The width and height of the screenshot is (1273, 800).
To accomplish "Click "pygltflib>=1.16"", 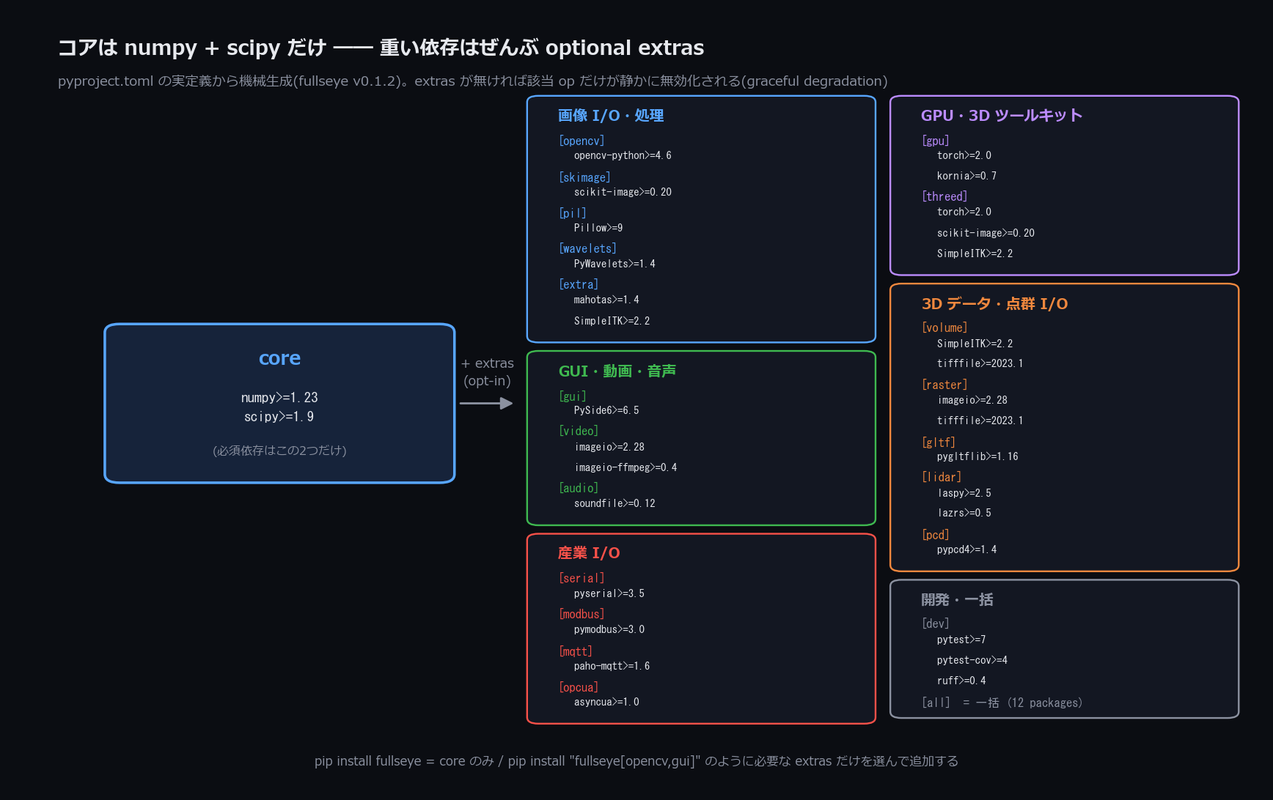I will pos(977,456).
